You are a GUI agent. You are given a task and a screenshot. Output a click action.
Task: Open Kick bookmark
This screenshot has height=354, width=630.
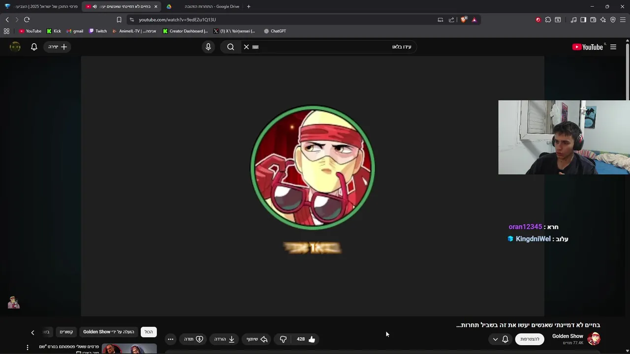(x=54, y=31)
